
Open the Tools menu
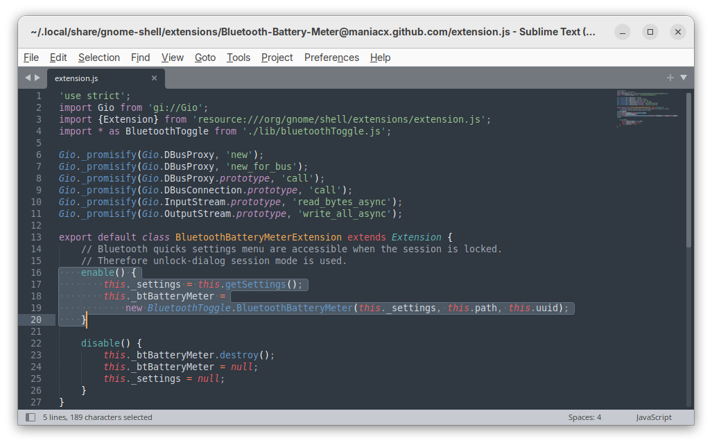tap(238, 58)
